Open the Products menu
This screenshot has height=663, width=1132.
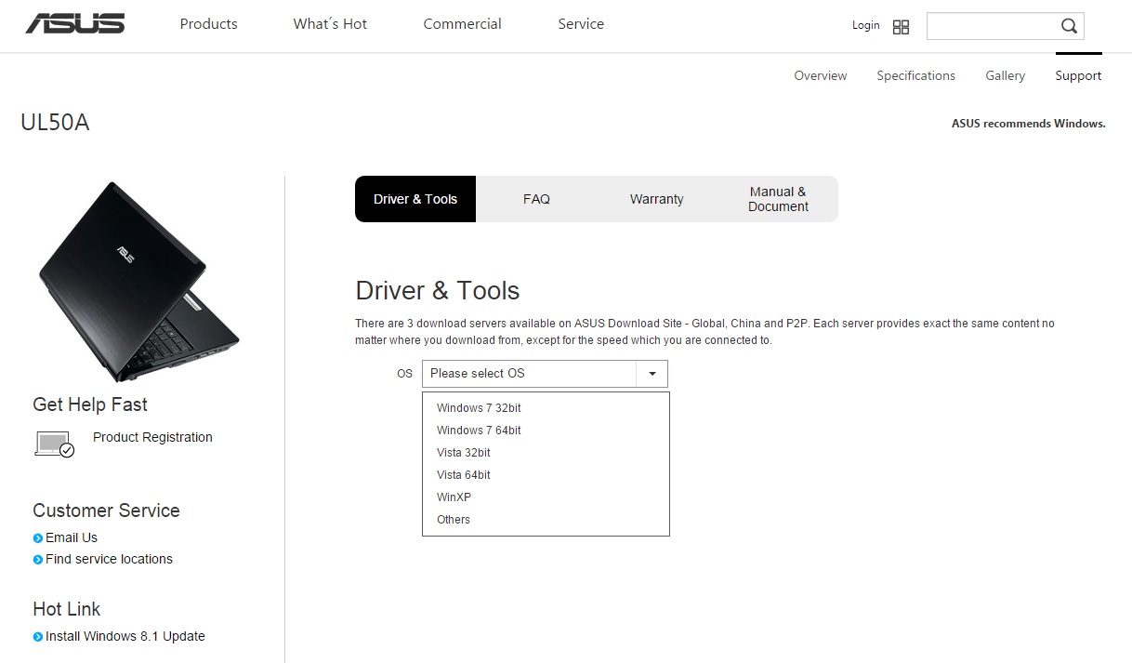[209, 24]
